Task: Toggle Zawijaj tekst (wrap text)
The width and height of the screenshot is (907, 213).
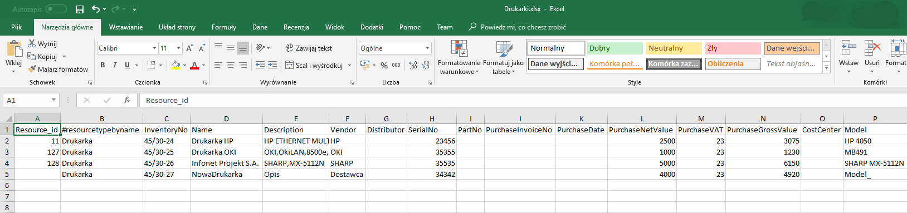Action: tap(309, 48)
